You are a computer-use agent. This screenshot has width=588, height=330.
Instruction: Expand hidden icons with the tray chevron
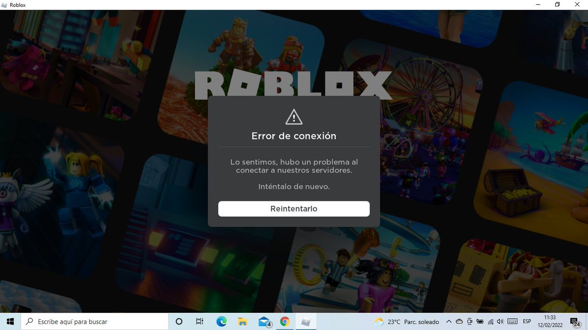449,322
